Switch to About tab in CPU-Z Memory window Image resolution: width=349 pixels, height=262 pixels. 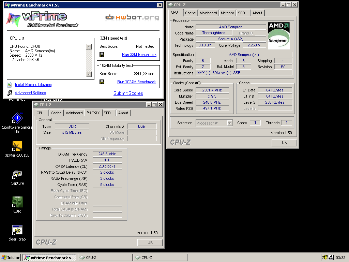(123, 113)
